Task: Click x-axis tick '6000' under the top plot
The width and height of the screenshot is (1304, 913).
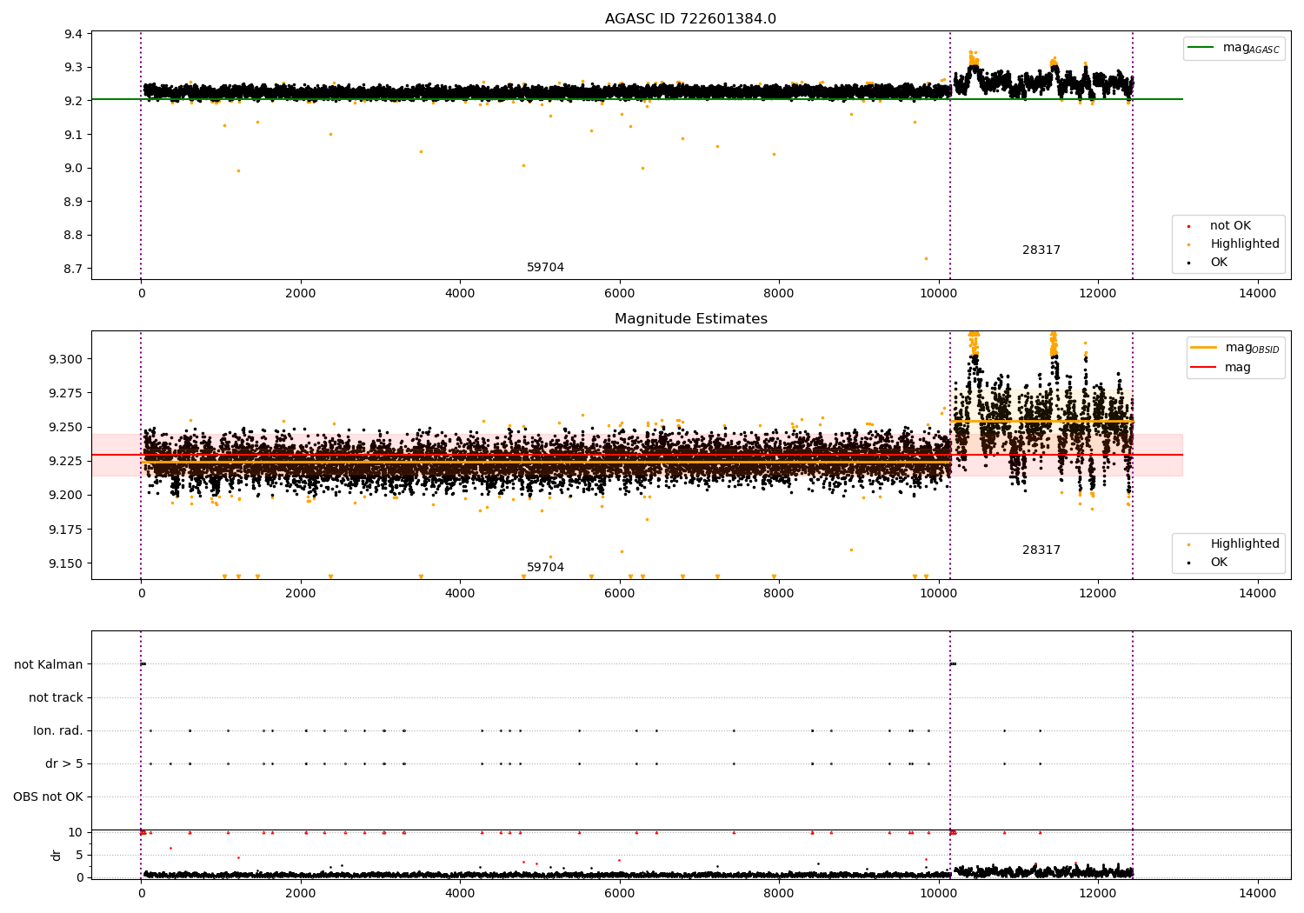Action: pos(620,293)
